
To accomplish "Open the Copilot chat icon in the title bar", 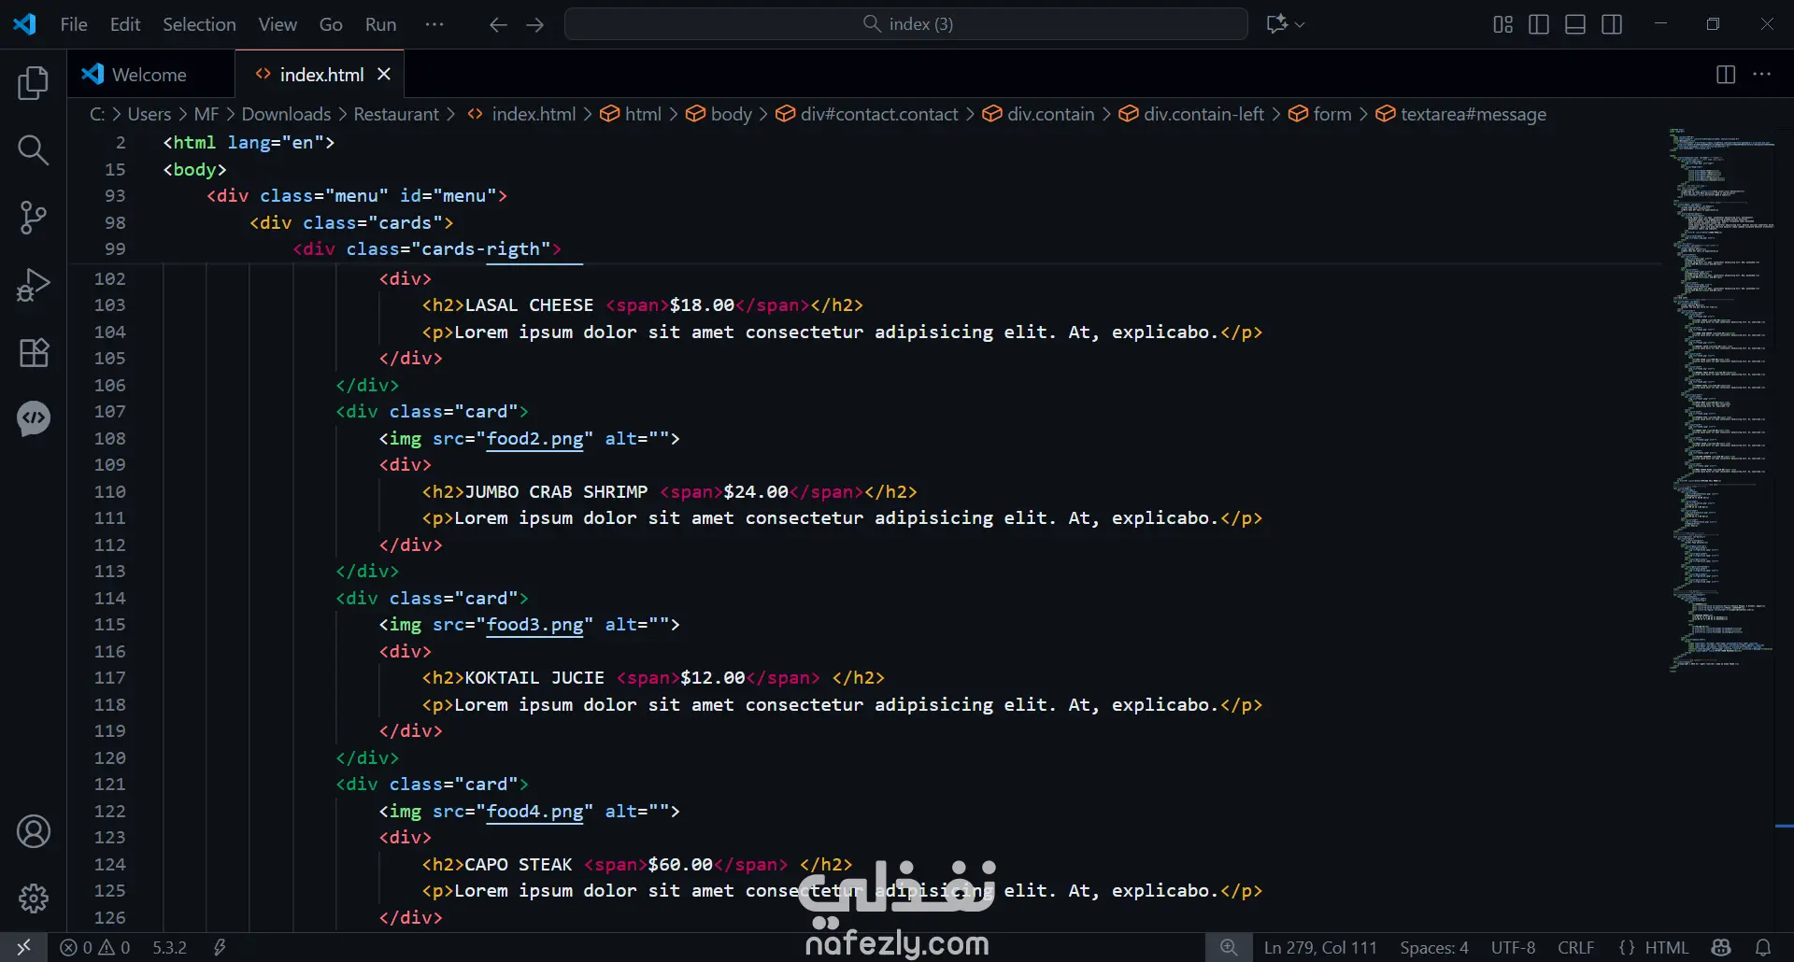I will click(x=1276, y=24).
